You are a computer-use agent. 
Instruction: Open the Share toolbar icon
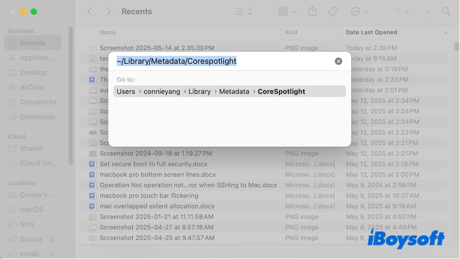pyautogui.click(x=312, y=11)
